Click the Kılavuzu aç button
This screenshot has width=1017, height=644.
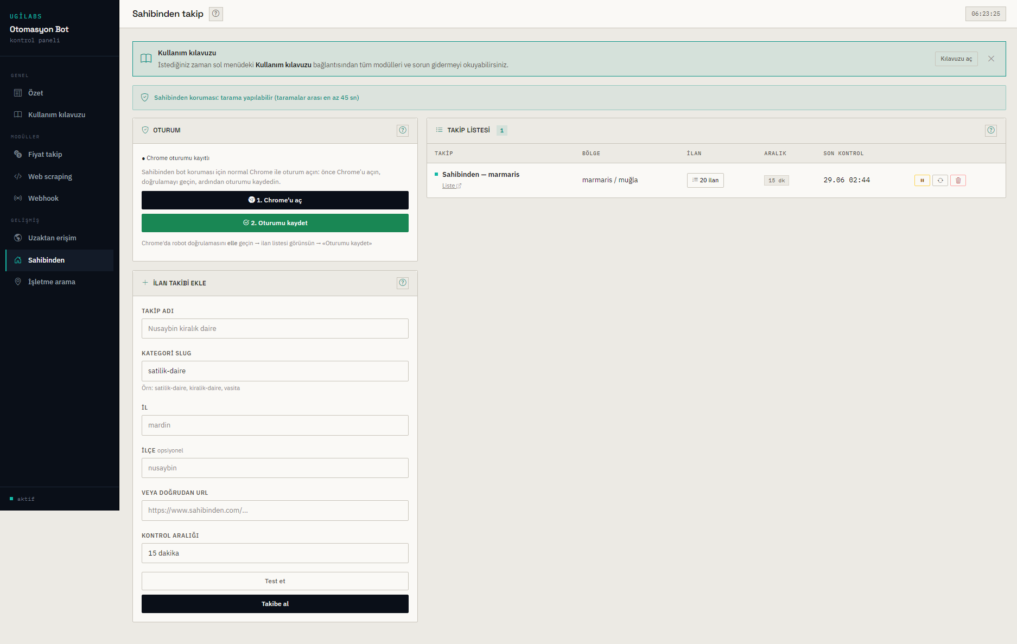[x=956, y=59]
